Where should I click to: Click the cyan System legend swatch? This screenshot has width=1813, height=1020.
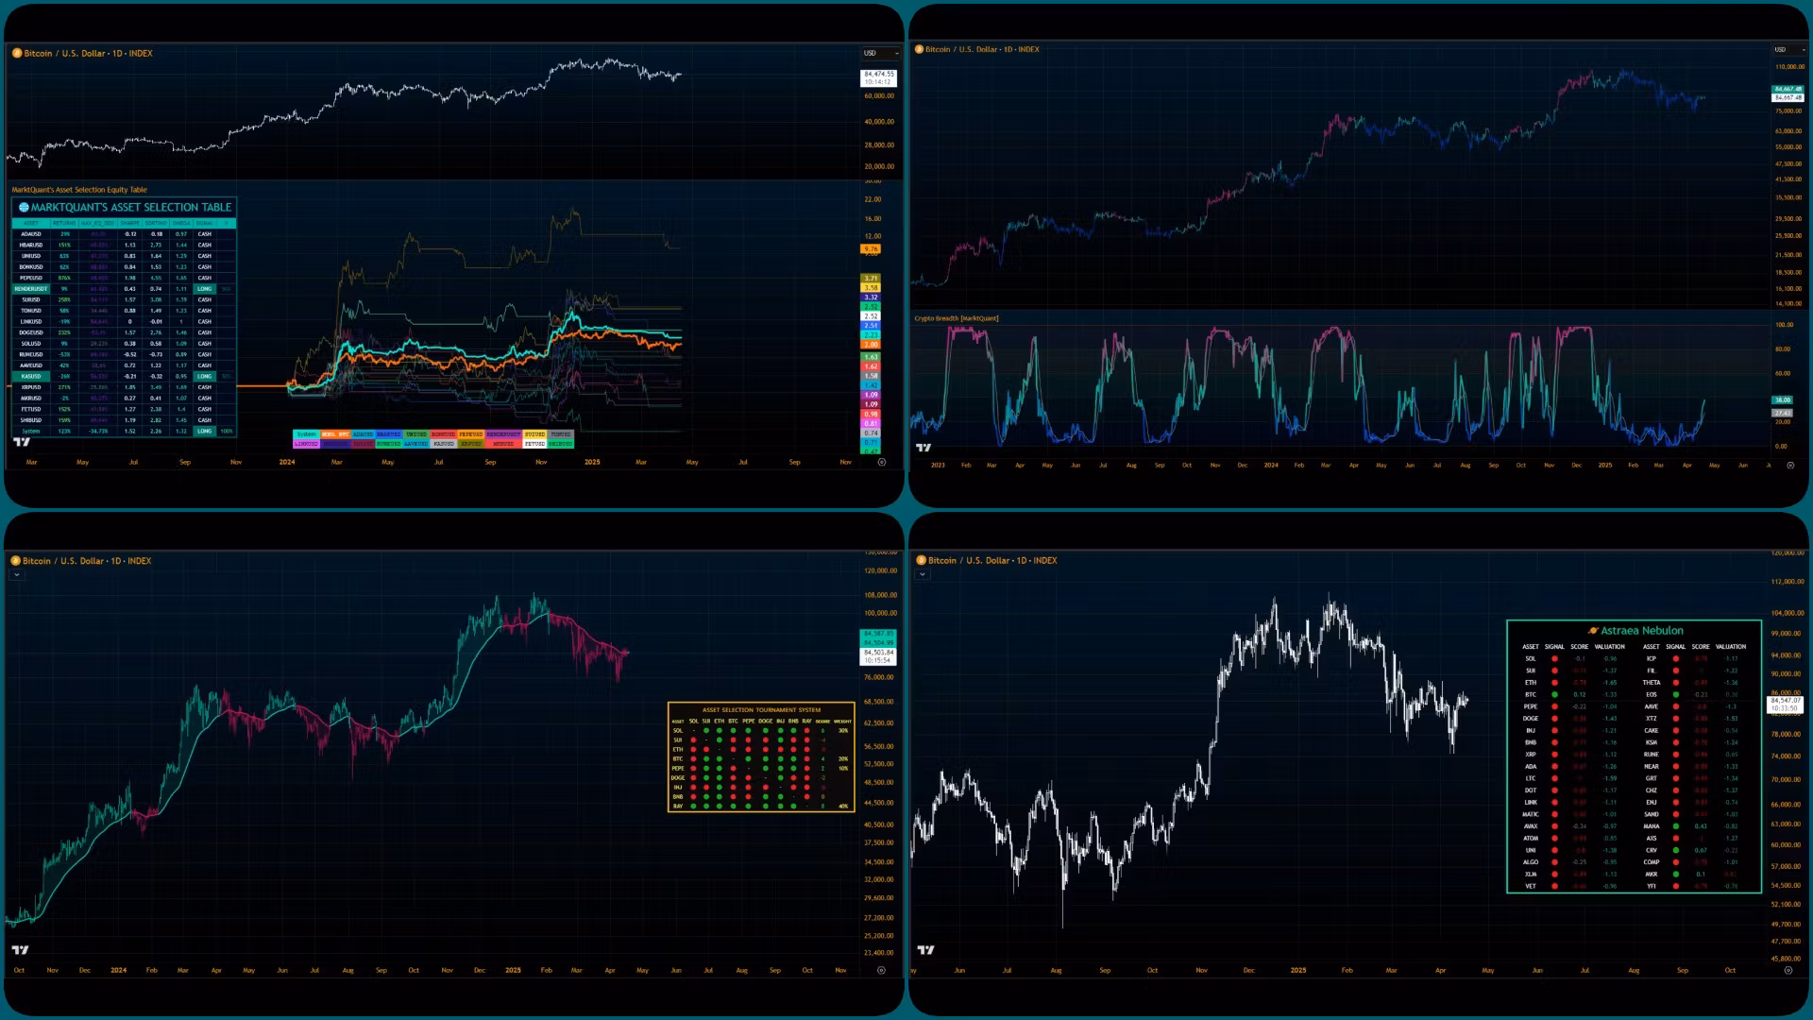coord(306,434)
